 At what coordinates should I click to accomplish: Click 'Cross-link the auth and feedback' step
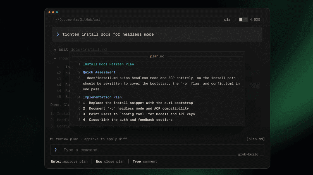pos(128,120)
